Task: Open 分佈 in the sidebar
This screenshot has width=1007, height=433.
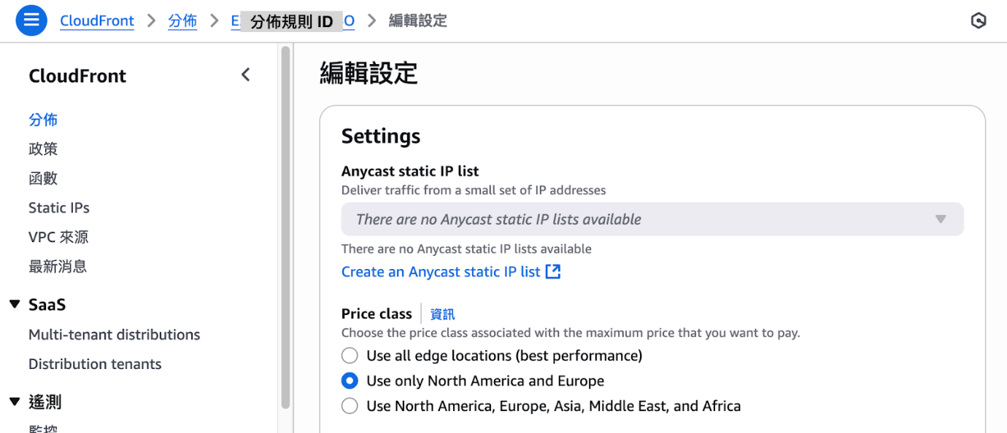Action: point(42,119)
